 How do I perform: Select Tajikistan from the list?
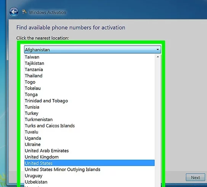[89, 63]
